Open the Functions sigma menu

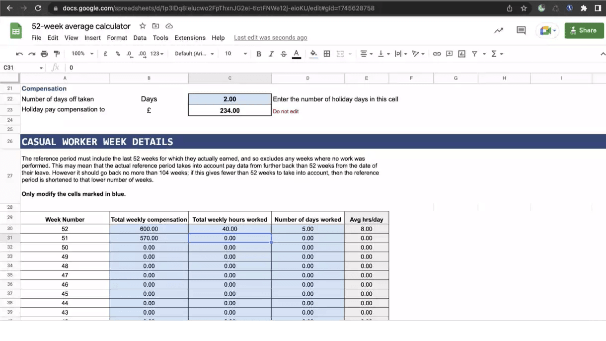point(497,54)
